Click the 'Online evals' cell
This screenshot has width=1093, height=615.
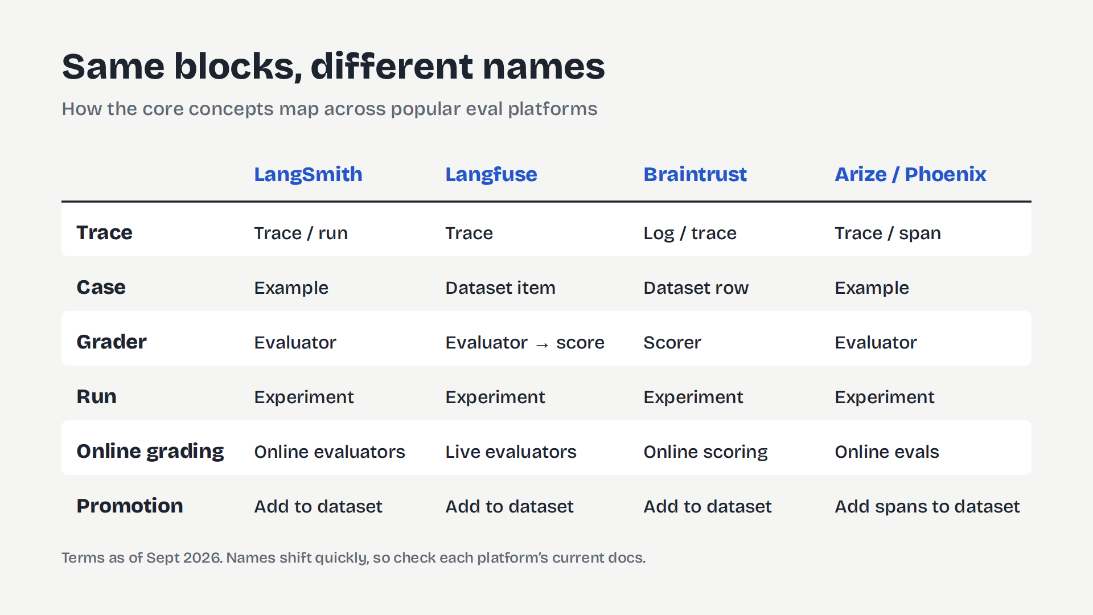pos(887,452)
